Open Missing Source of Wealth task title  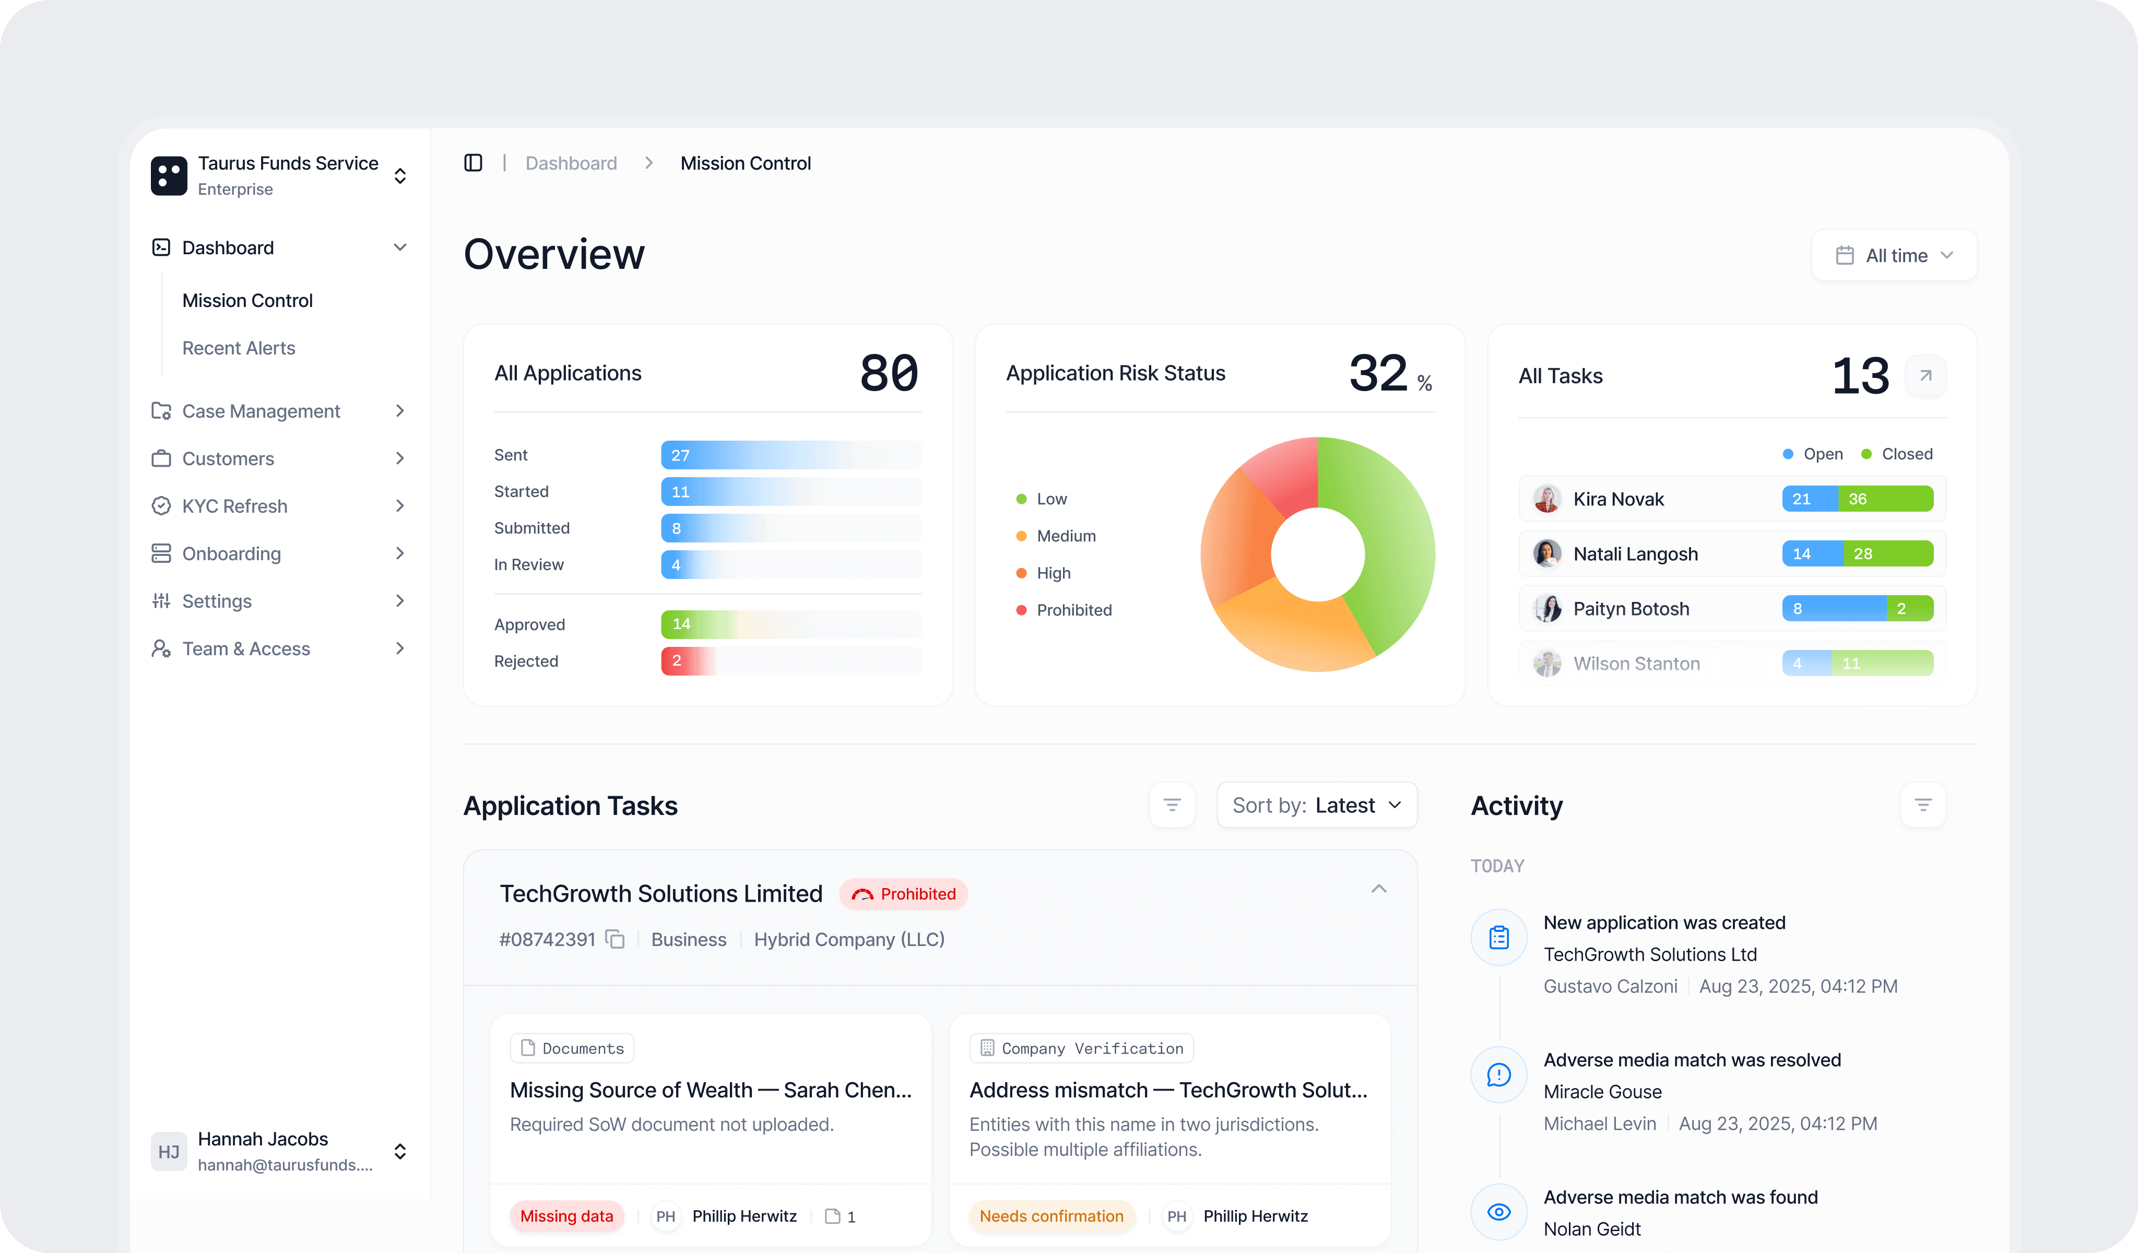(711, 1090)
